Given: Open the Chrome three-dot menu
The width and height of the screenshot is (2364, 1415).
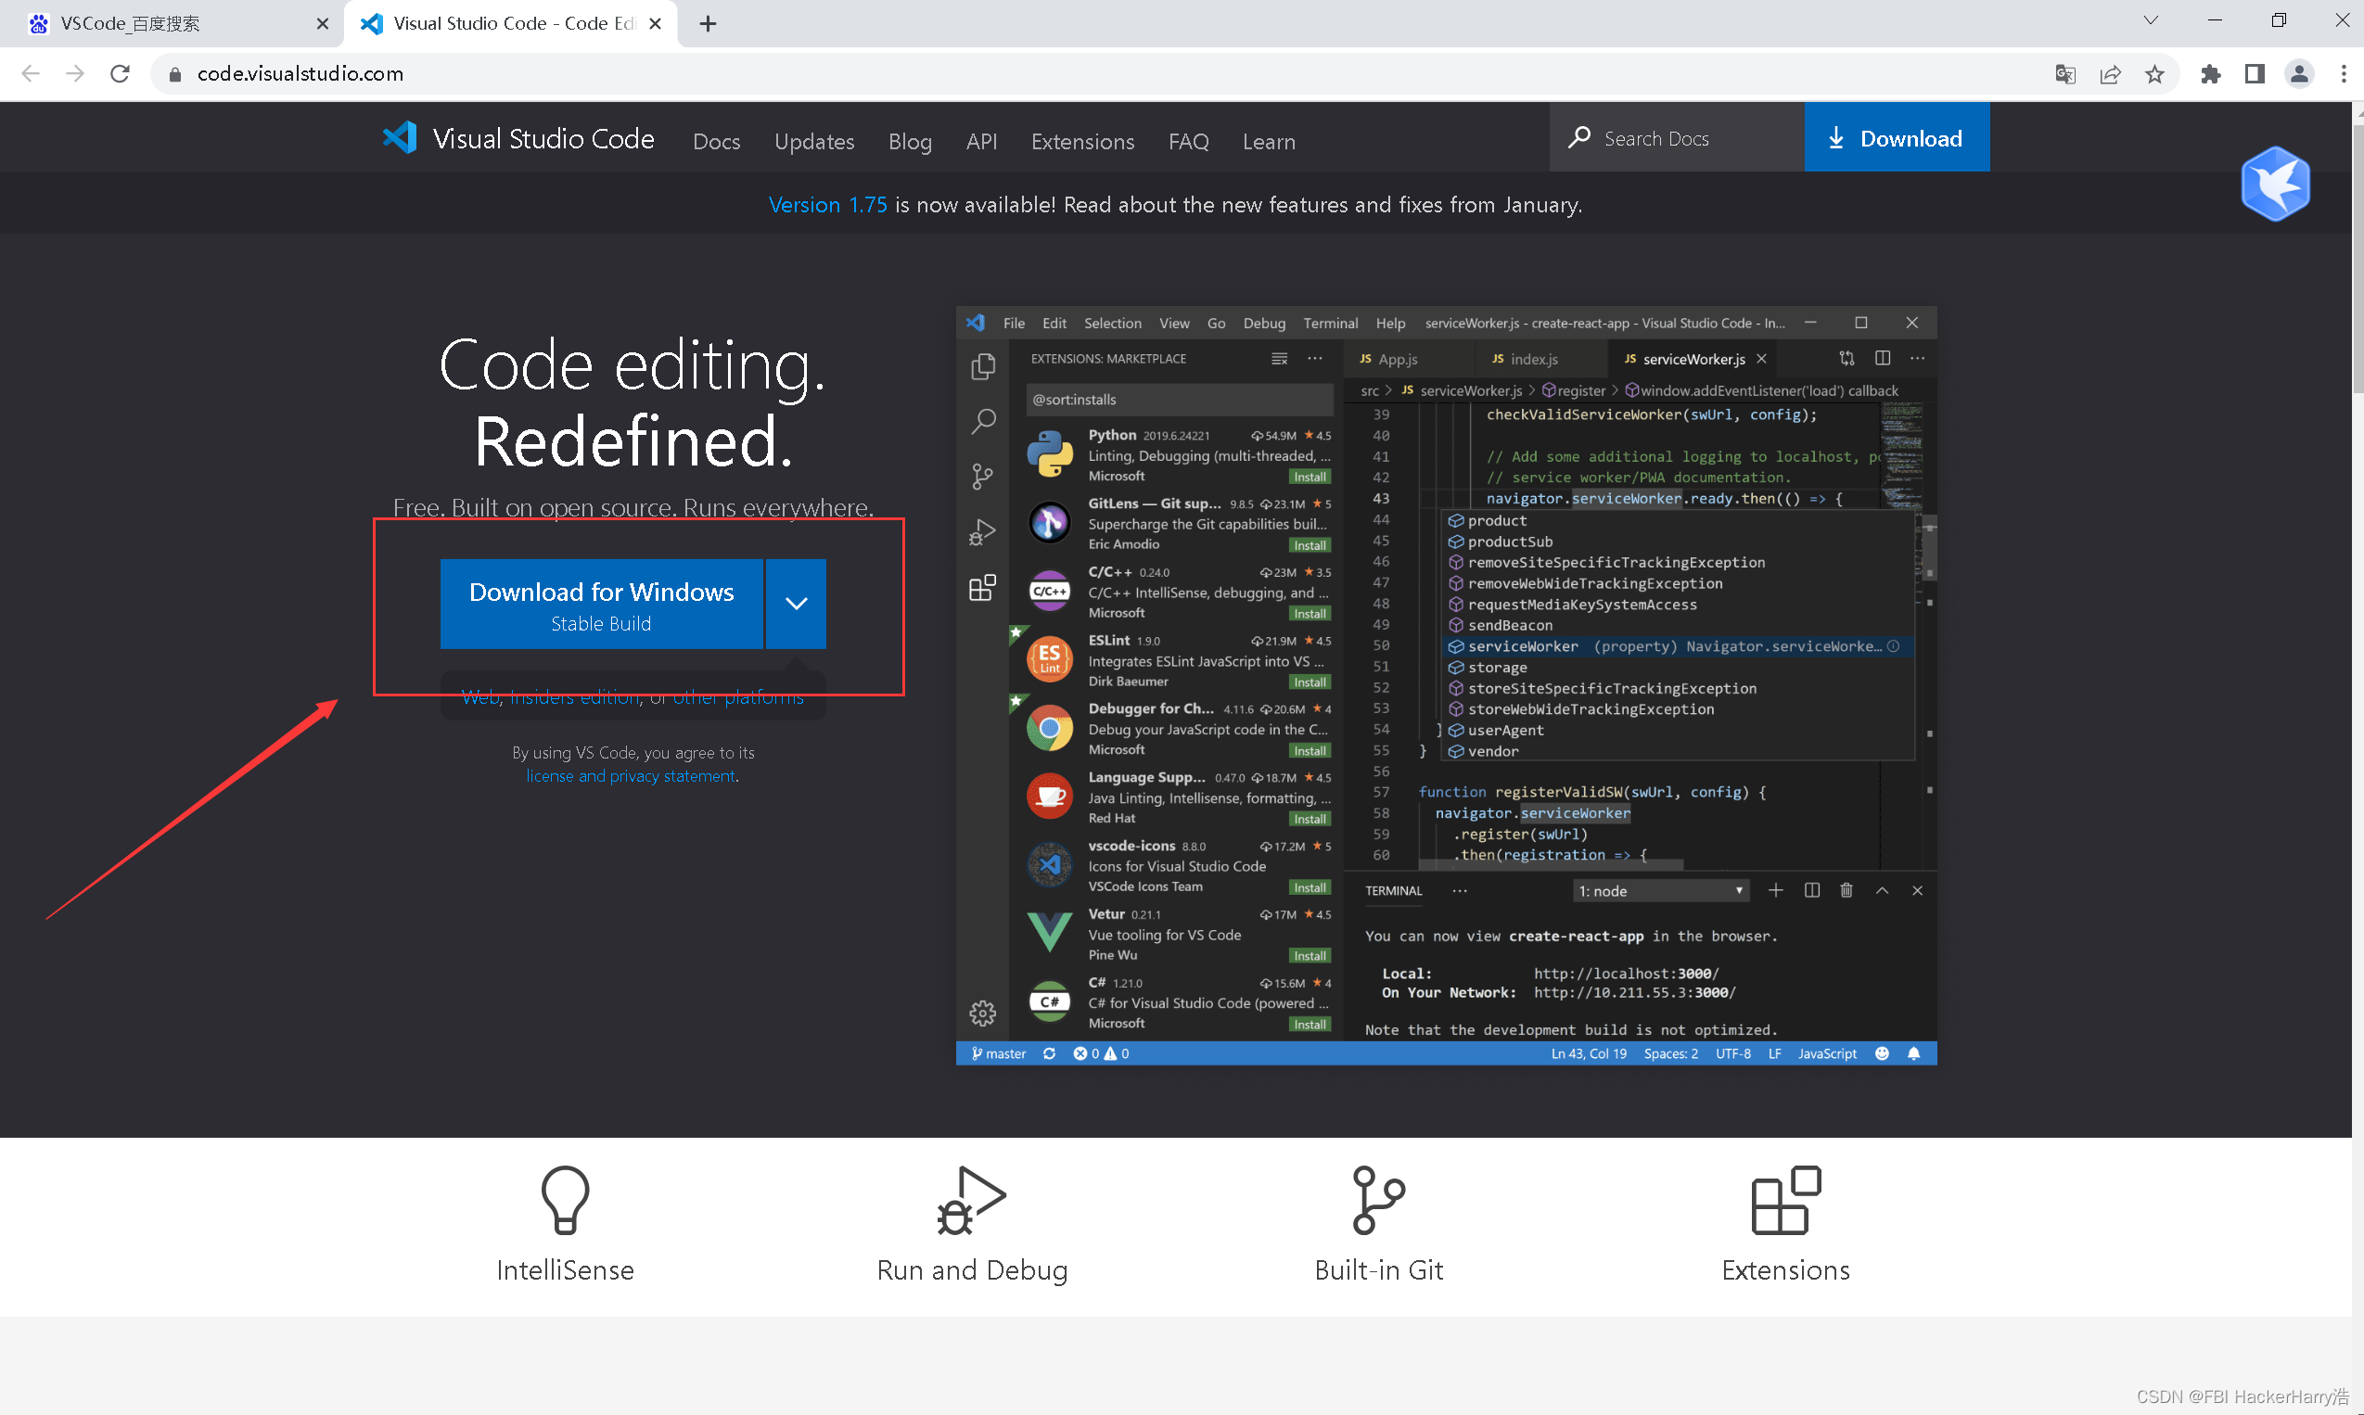Looking at the screenshot, I should [2343, 73].
